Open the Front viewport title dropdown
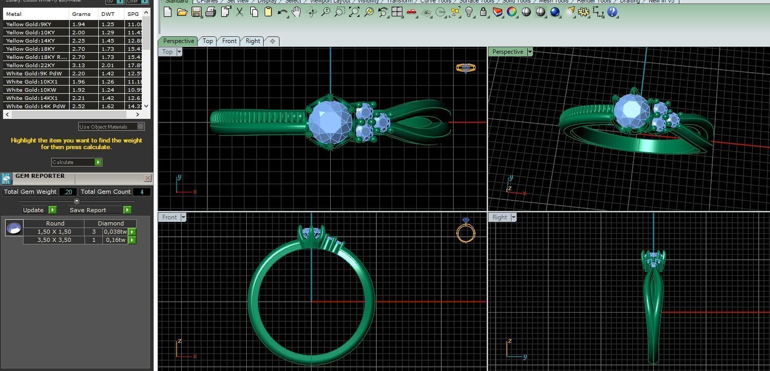770x371 pixels. (183, 217)
